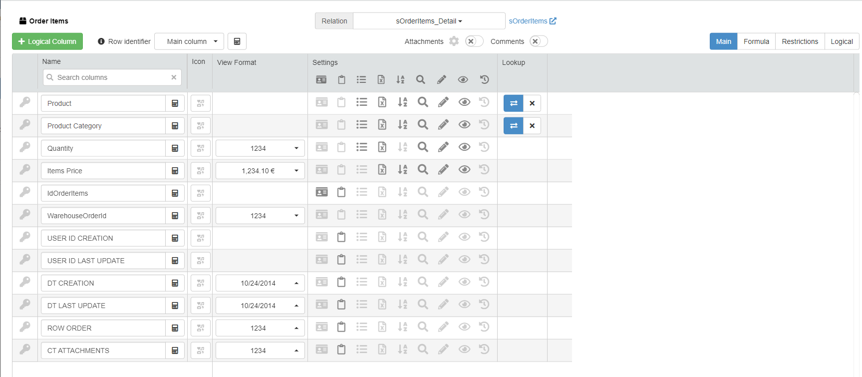Open the Row identifier Main column dropdown
Image resolution: width=862 pixels, height=377 pixels.
189,41
